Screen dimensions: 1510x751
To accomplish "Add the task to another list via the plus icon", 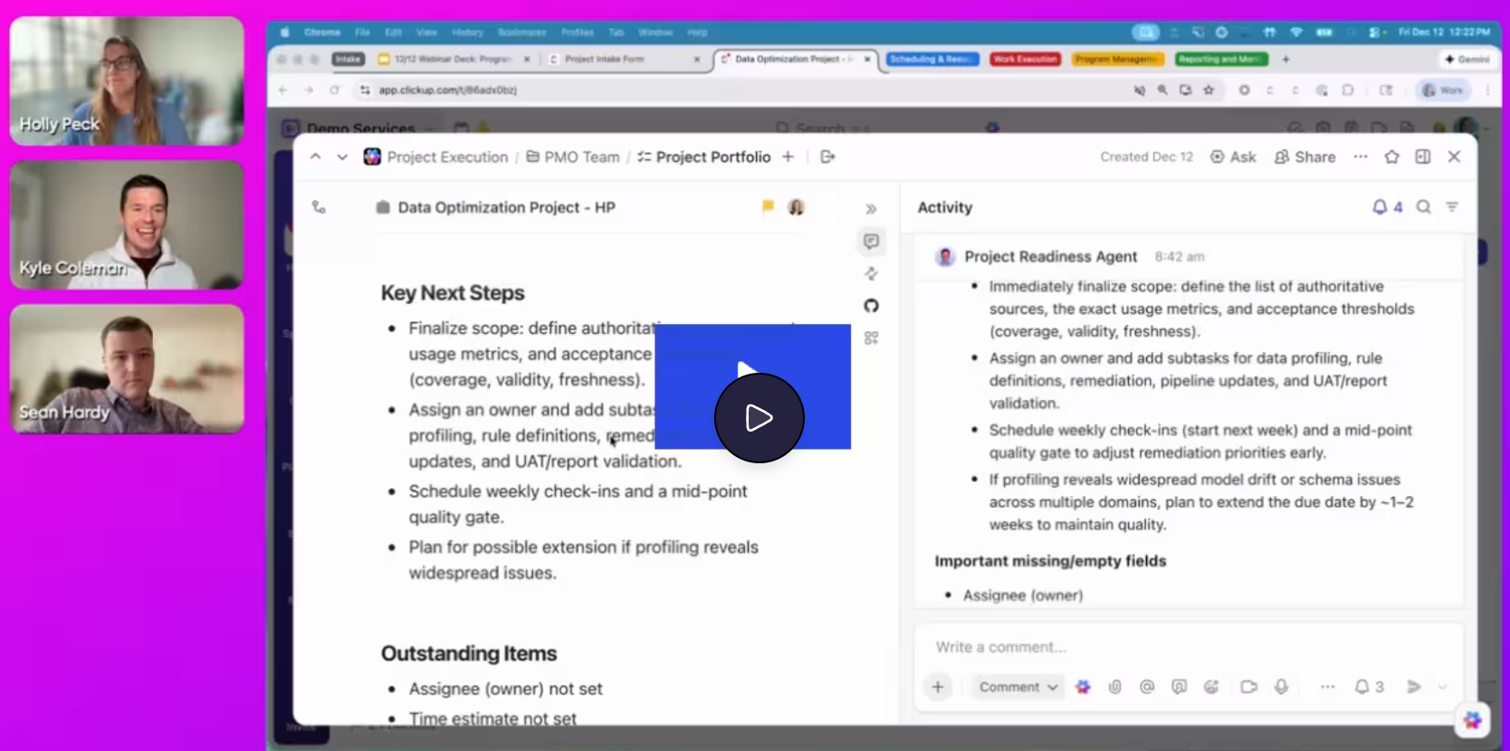I will click(788, 157).
